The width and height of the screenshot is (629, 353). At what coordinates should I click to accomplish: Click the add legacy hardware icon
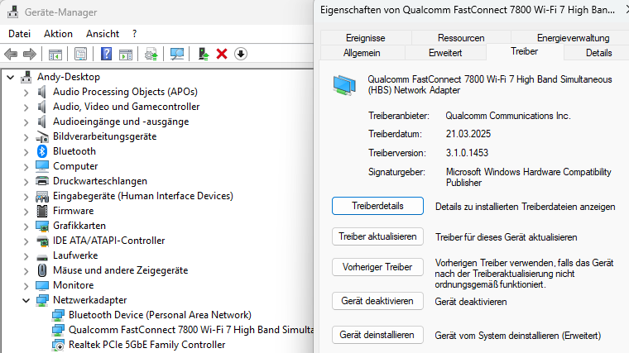click(x=204, y=54)
